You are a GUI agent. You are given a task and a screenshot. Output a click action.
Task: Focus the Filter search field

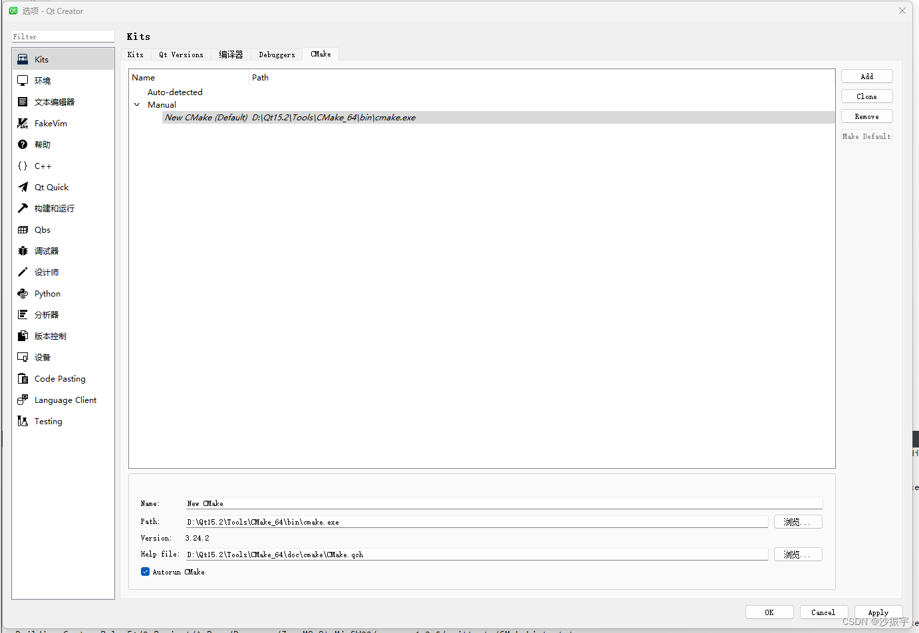[63, 37]
